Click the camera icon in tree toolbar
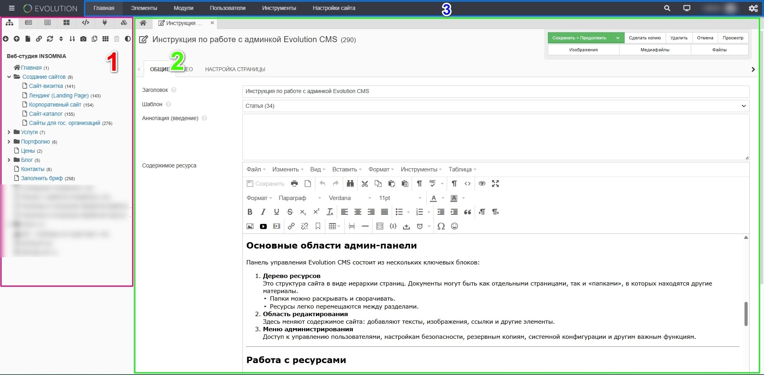 tap(83, 39)
